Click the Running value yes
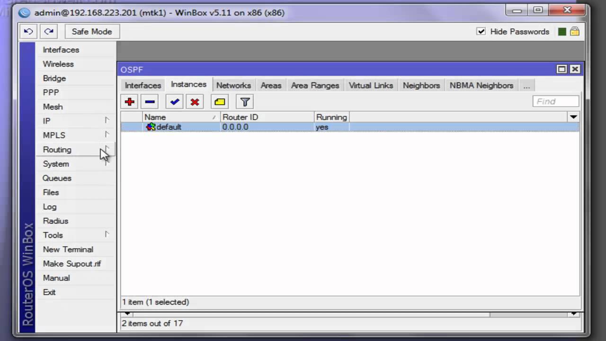The width and height of the screenshot is (606, 341). pos(322,127)
